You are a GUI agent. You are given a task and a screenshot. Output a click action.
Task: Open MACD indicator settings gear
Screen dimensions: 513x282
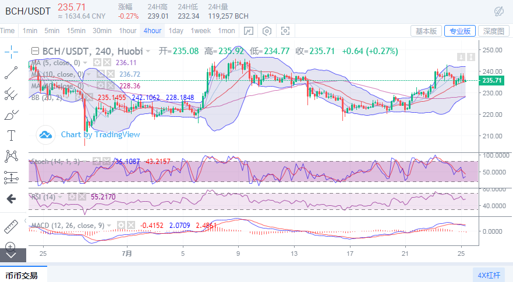click(122, 224)
